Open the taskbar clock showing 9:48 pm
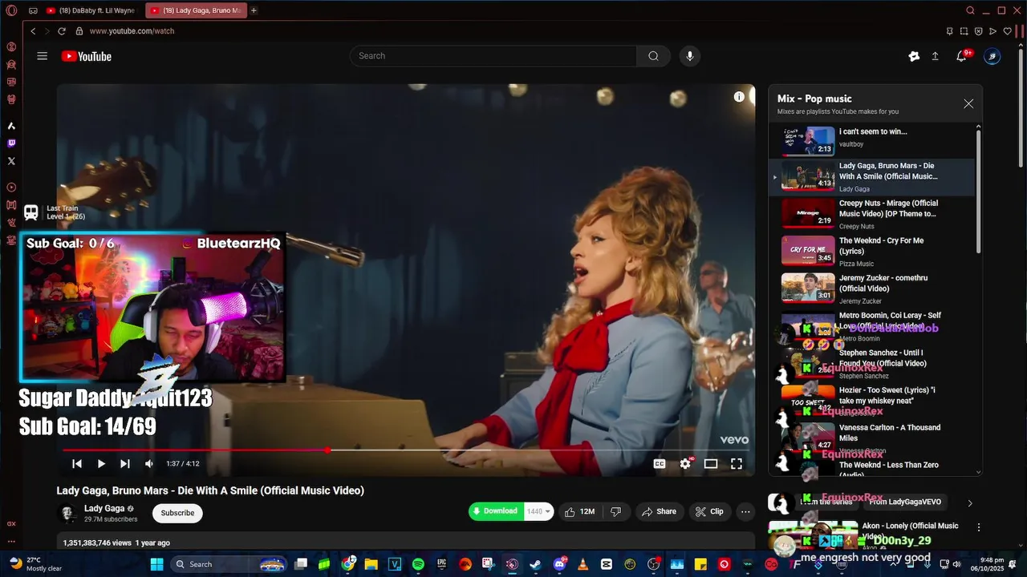 (991, 564)
